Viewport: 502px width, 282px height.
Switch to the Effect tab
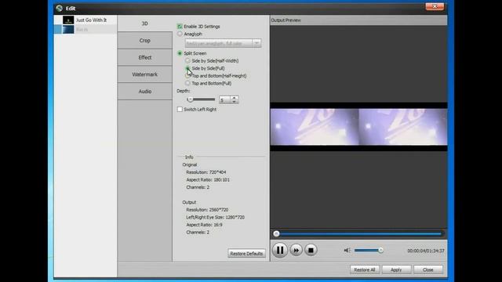[x=144, y=57]
